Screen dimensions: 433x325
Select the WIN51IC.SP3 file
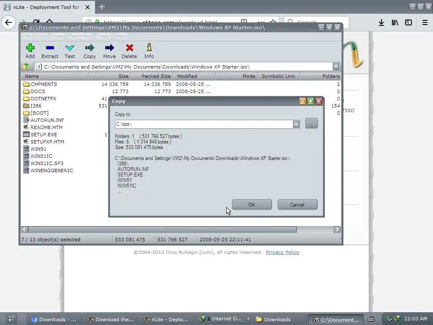(x=44, y=163)
